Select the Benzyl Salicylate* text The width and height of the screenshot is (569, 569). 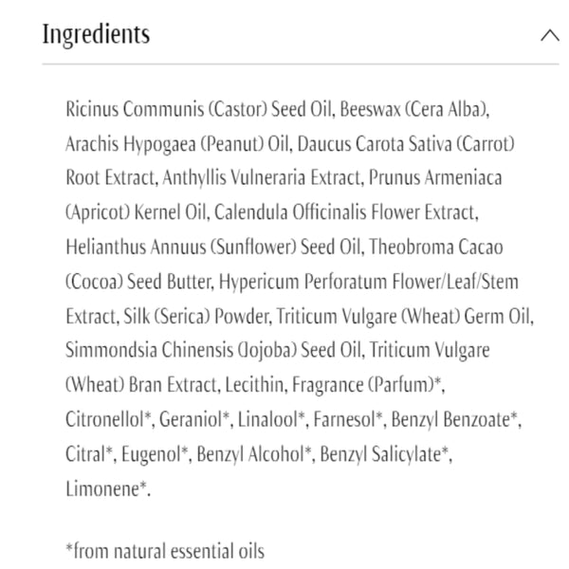[386, 452]
